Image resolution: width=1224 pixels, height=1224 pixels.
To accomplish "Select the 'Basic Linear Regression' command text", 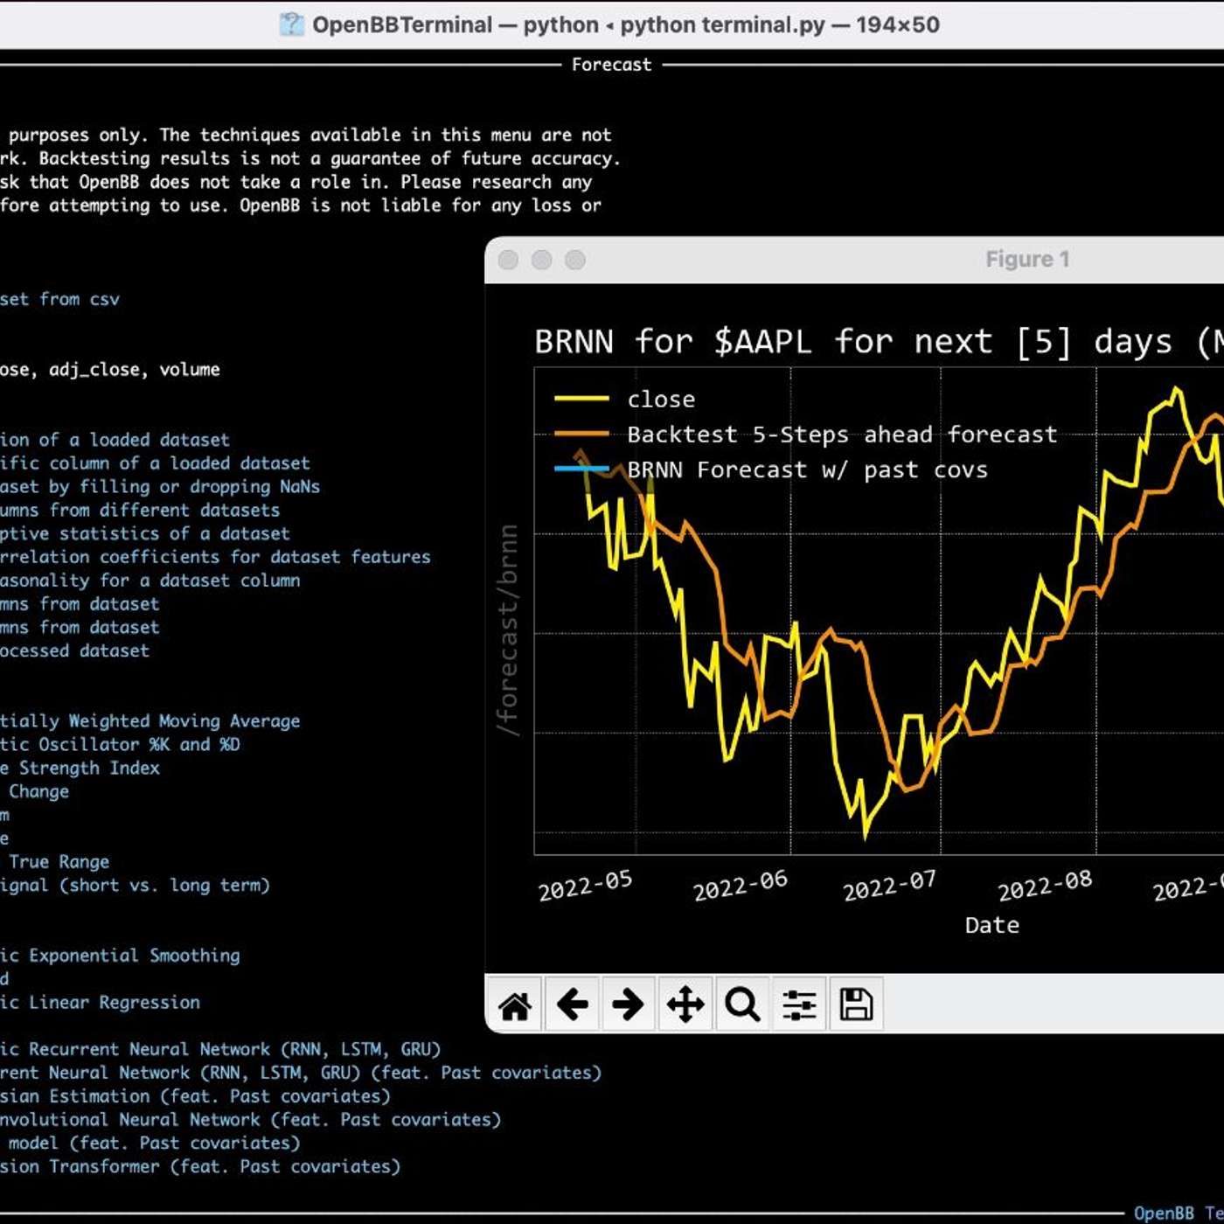I will pyautogui.click(x=101, y=1002).
